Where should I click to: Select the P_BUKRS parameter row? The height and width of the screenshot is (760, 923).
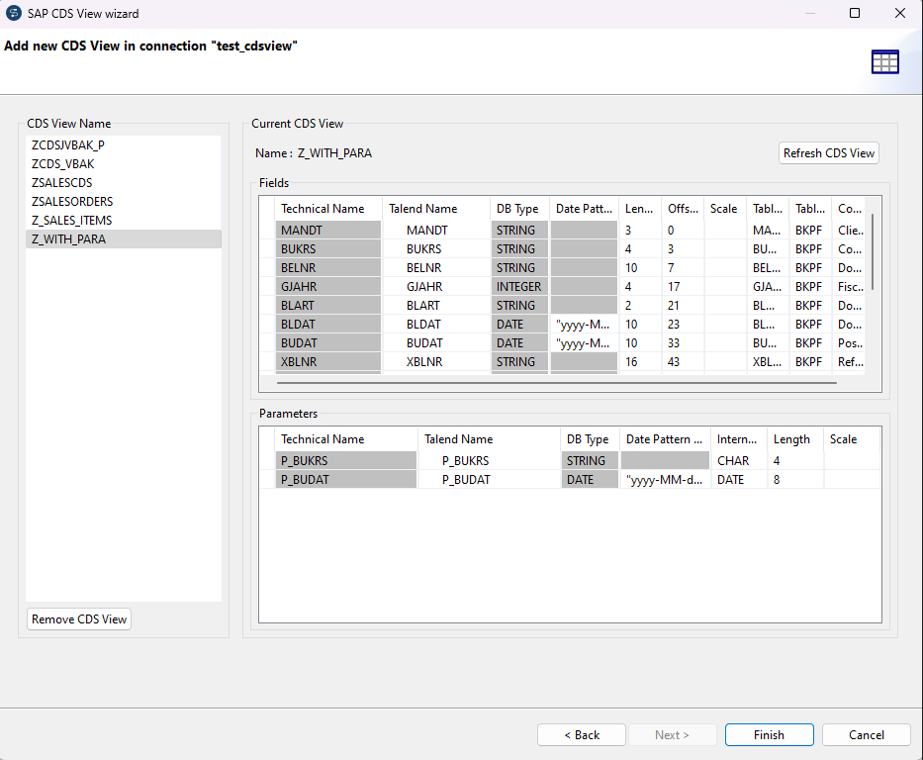(345, 459)
